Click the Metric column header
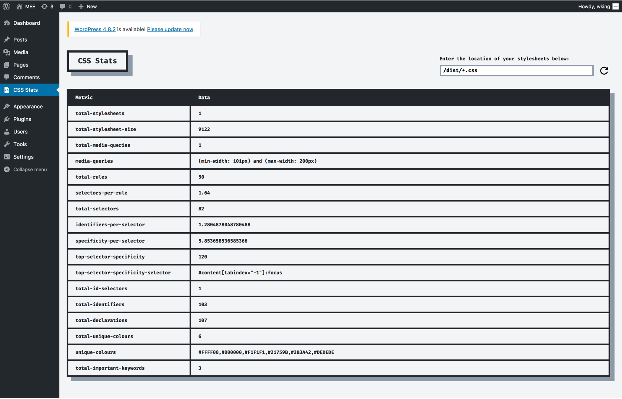Image resolution: width=622 pixels, height=399 pixels. 84,98
